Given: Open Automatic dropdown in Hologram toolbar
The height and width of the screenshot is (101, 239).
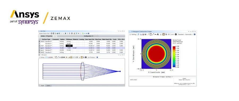Looking at the screenshot, I should [x=189, y=34].
